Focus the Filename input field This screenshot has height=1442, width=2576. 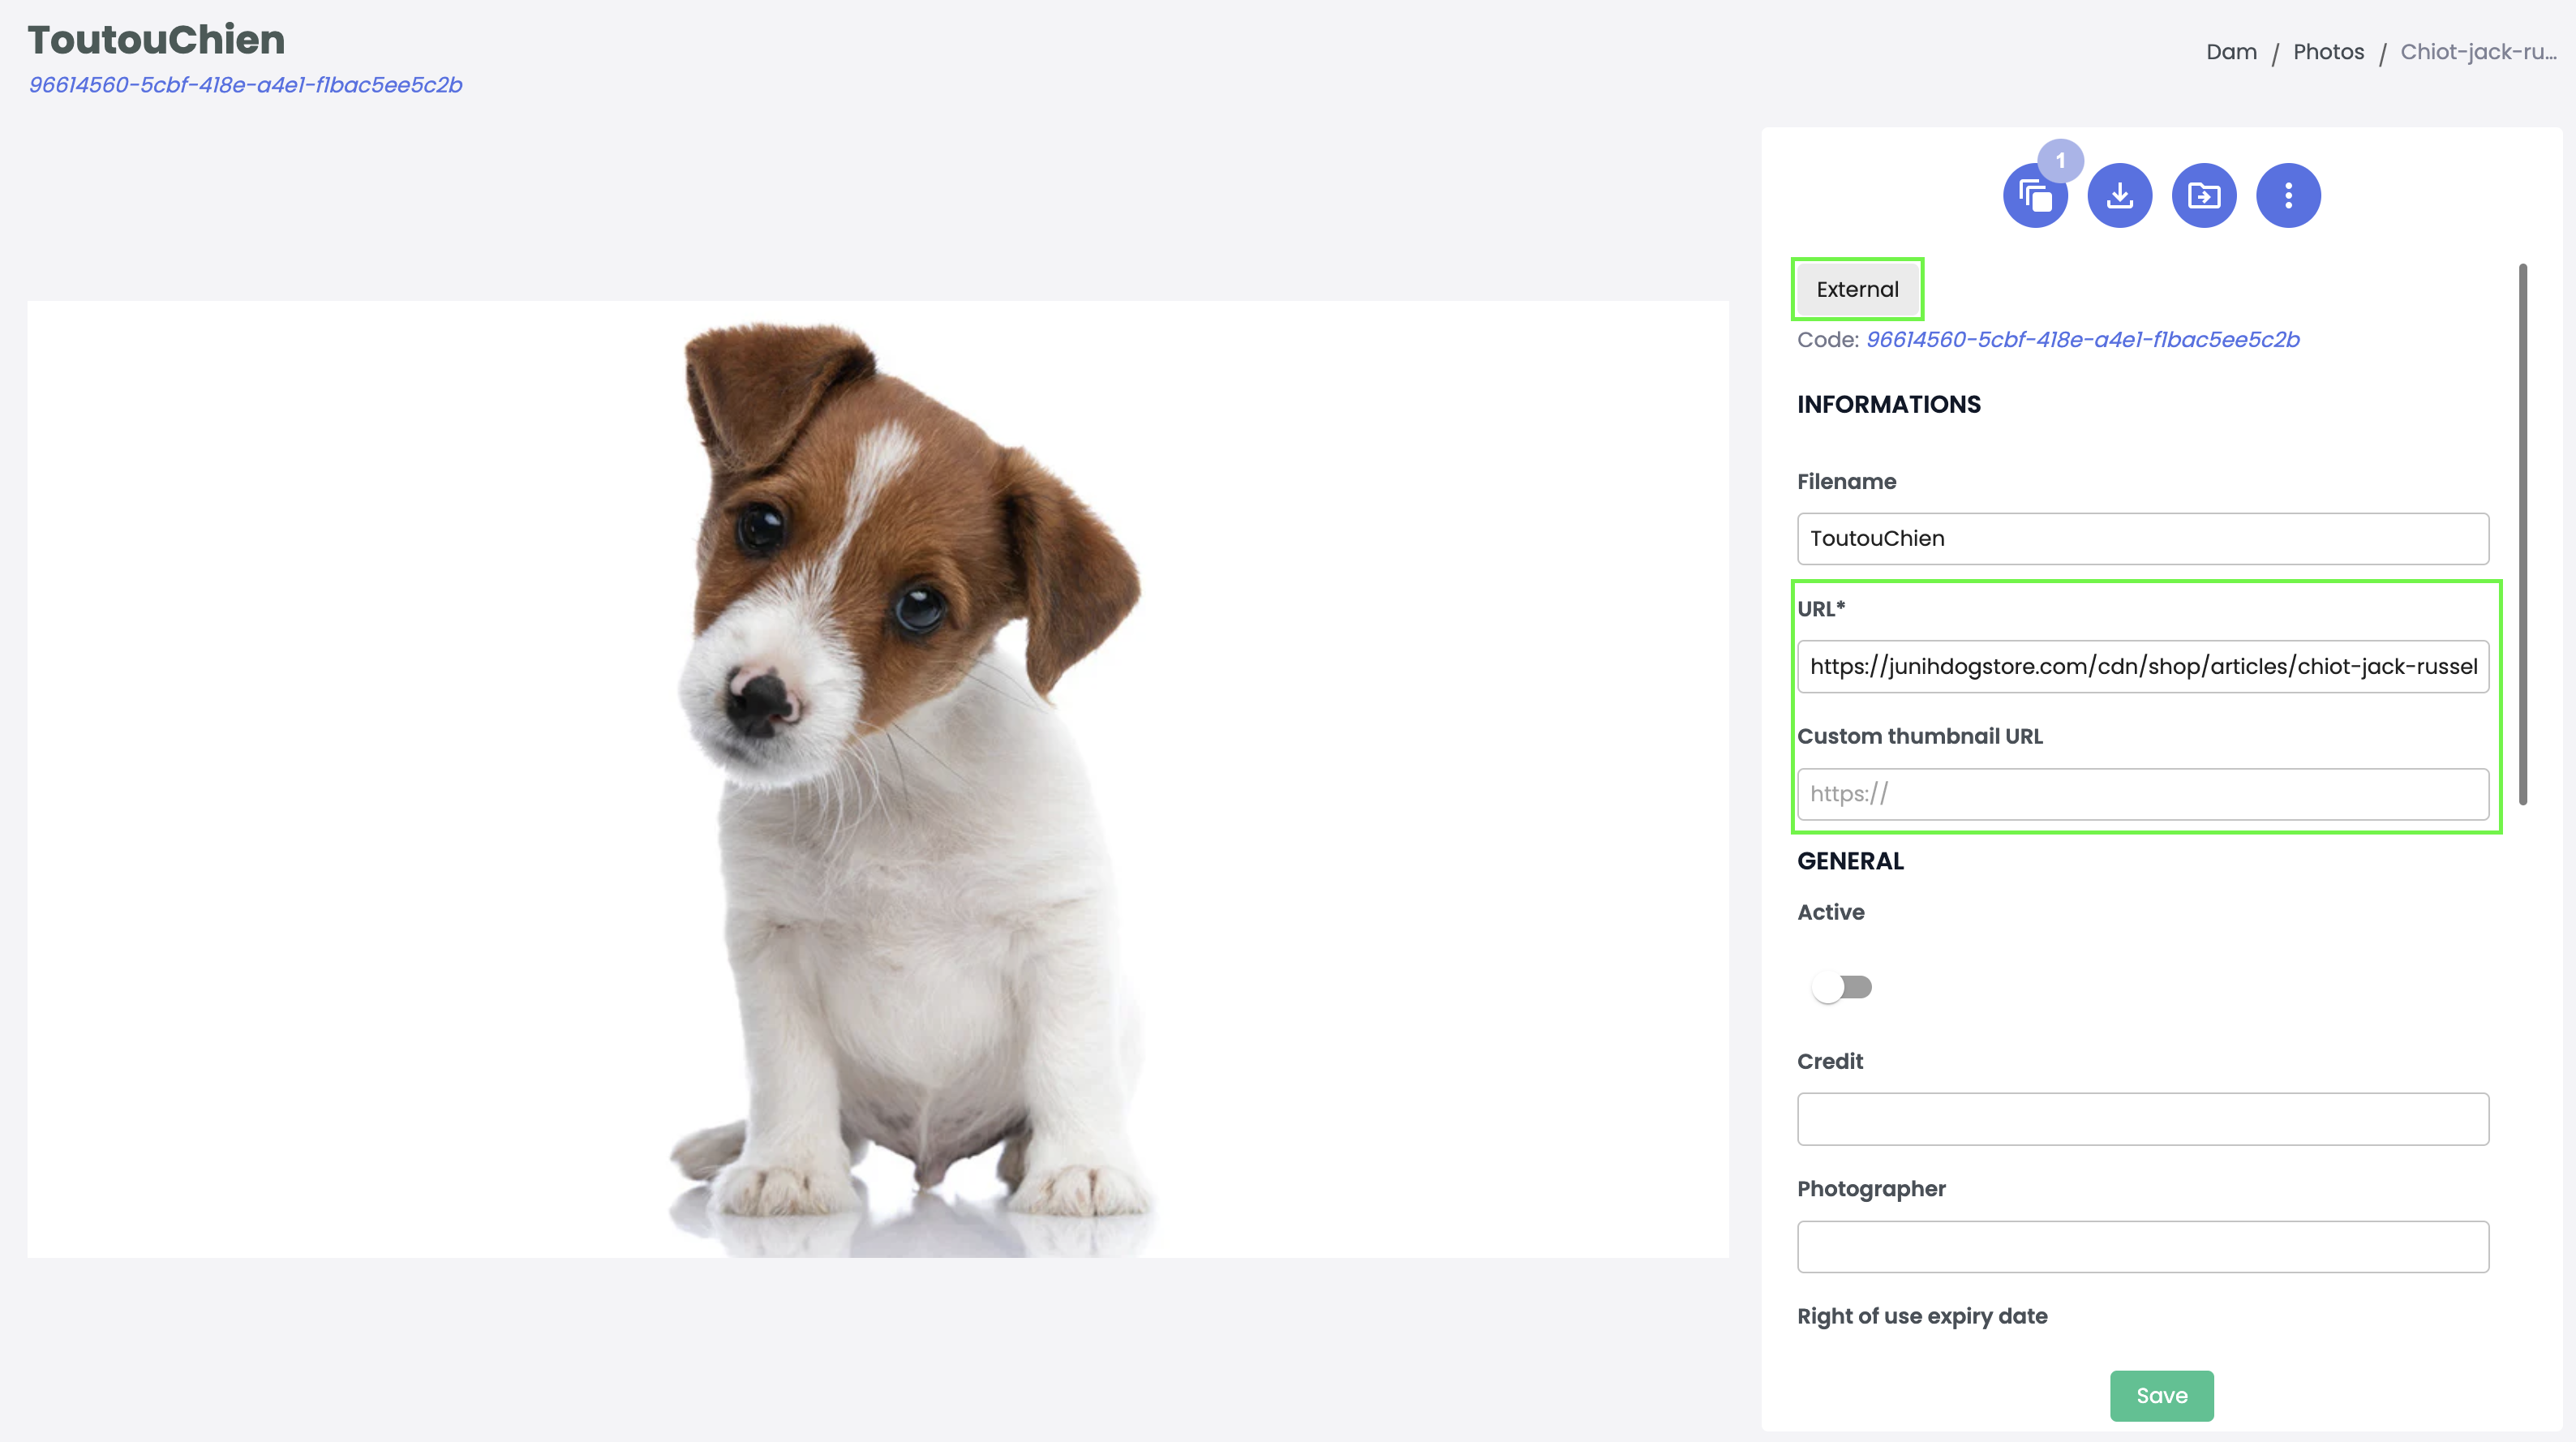[2141, 539]
